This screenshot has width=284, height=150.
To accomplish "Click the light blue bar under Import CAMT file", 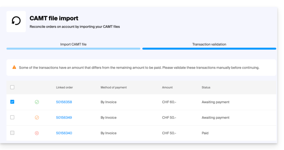I will (73, 49).
